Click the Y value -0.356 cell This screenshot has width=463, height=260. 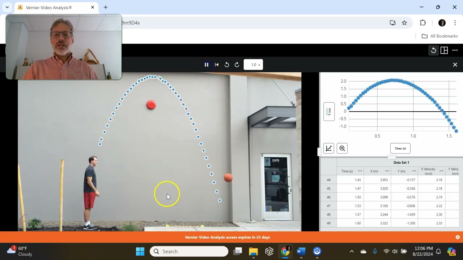pyautogui.click(x=404, y=188)
